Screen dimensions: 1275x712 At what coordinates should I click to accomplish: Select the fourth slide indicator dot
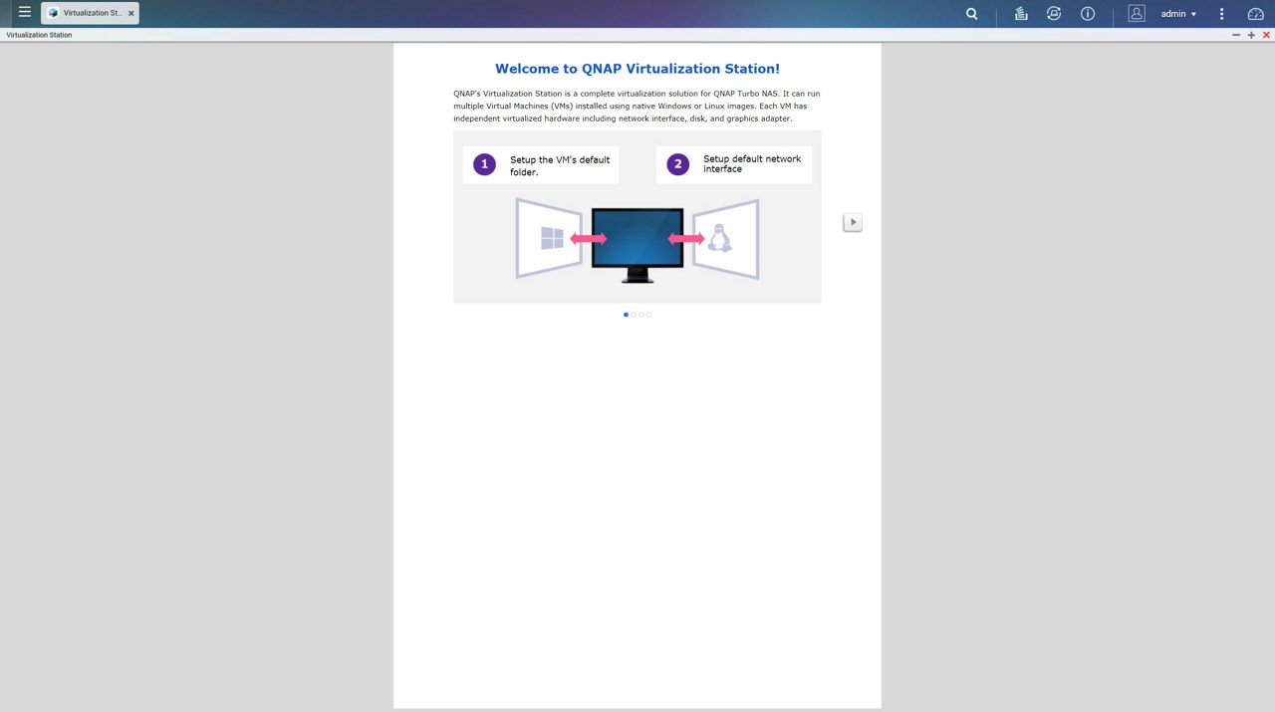(x=649, y=315)
